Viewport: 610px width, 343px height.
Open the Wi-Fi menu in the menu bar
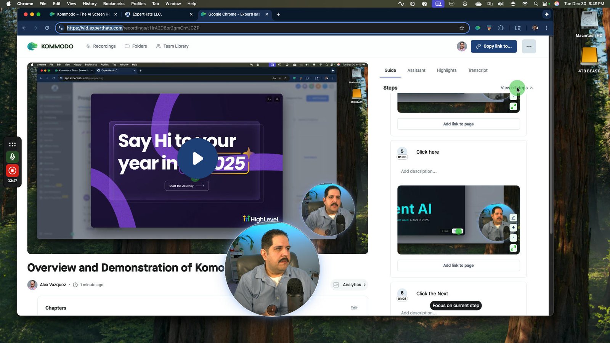(x=525, y=3)
